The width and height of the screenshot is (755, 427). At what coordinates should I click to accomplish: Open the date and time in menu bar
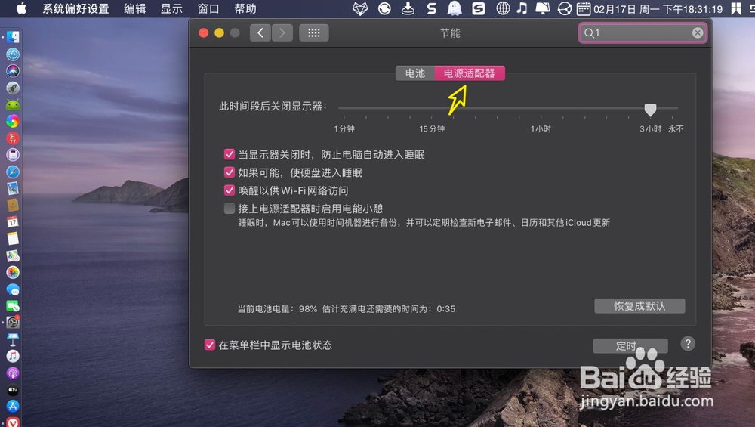[x=658, y=8]
